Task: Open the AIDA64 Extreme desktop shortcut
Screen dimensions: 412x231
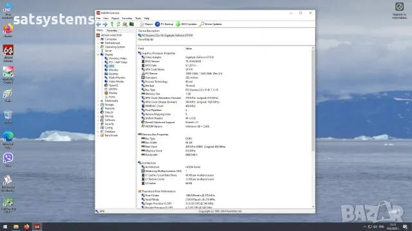Action: tap(8, 53)
